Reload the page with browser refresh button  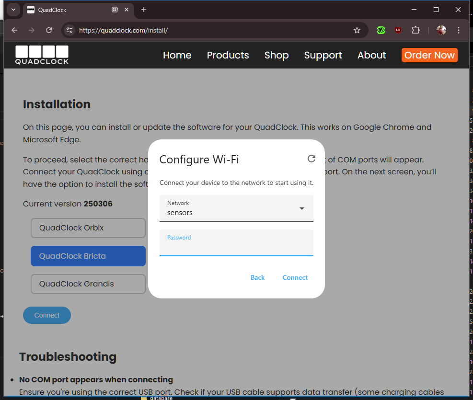pyautogui.click(x=49, y=30)
